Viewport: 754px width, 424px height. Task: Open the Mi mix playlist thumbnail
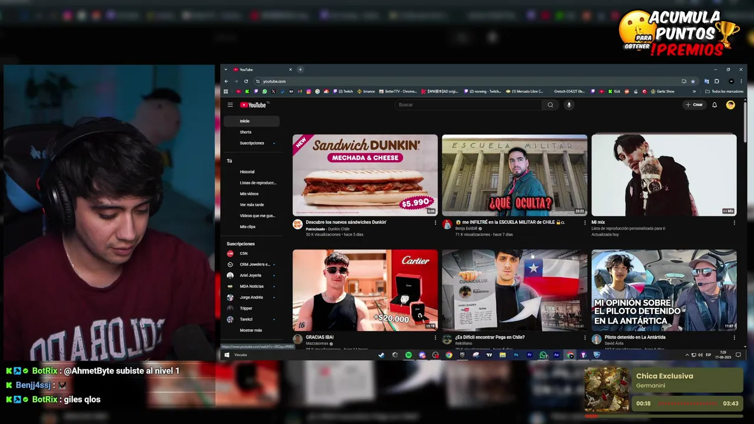point(664,175)
